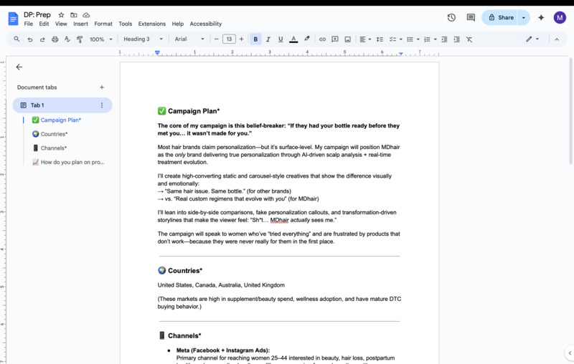Screen dimensions: 574x364
Task: Undo the last action
Action: coord(30,39)
